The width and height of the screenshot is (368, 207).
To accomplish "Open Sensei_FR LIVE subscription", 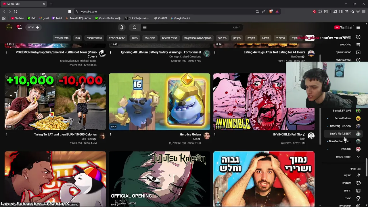I will click(344, 111).
